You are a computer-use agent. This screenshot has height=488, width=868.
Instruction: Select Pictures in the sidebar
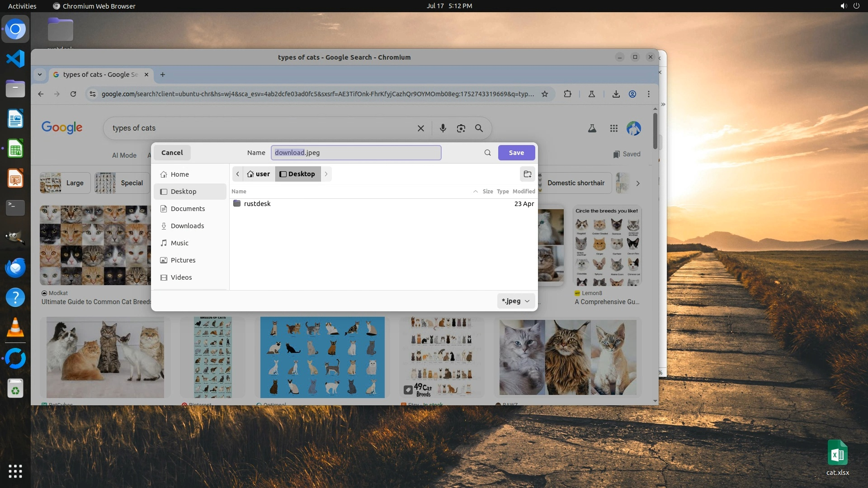coord(183,260)
